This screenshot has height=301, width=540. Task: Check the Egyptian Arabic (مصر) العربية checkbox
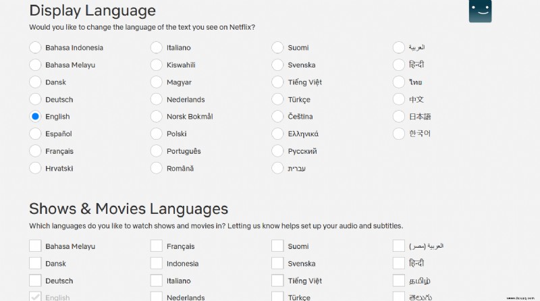coord(399,246)
